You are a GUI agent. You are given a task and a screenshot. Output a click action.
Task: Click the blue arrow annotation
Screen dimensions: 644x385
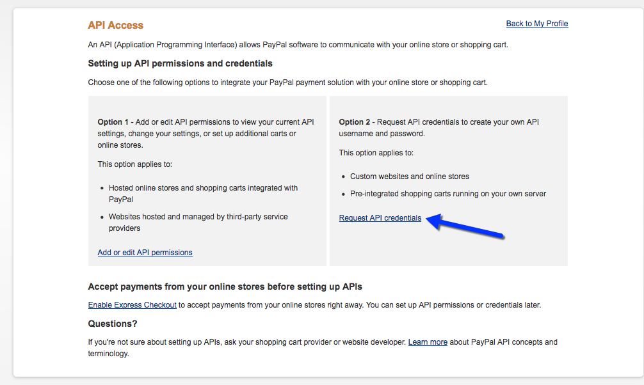pyautogui.click(x=465, y=226)
